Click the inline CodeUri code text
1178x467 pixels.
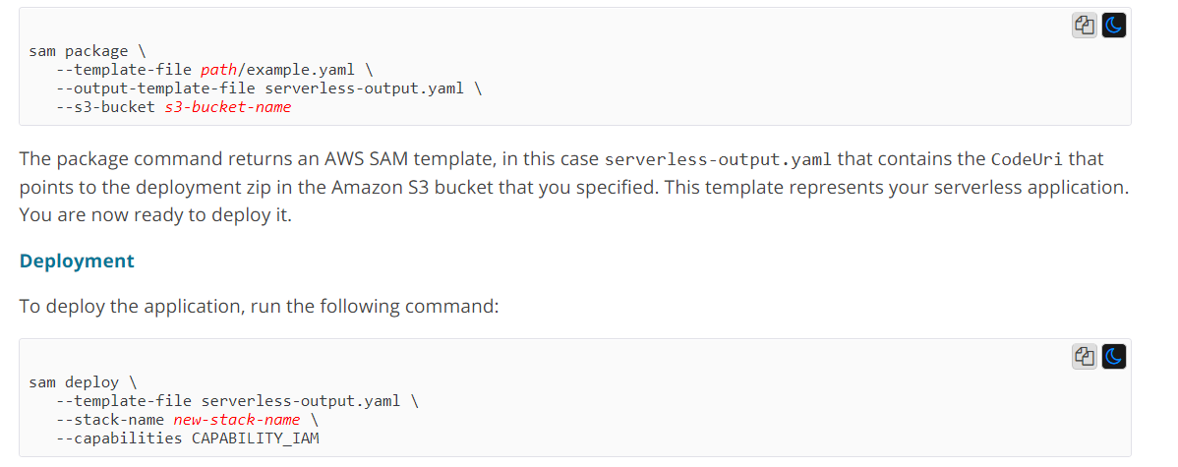pyautogui.click(x=1026, y=160)
